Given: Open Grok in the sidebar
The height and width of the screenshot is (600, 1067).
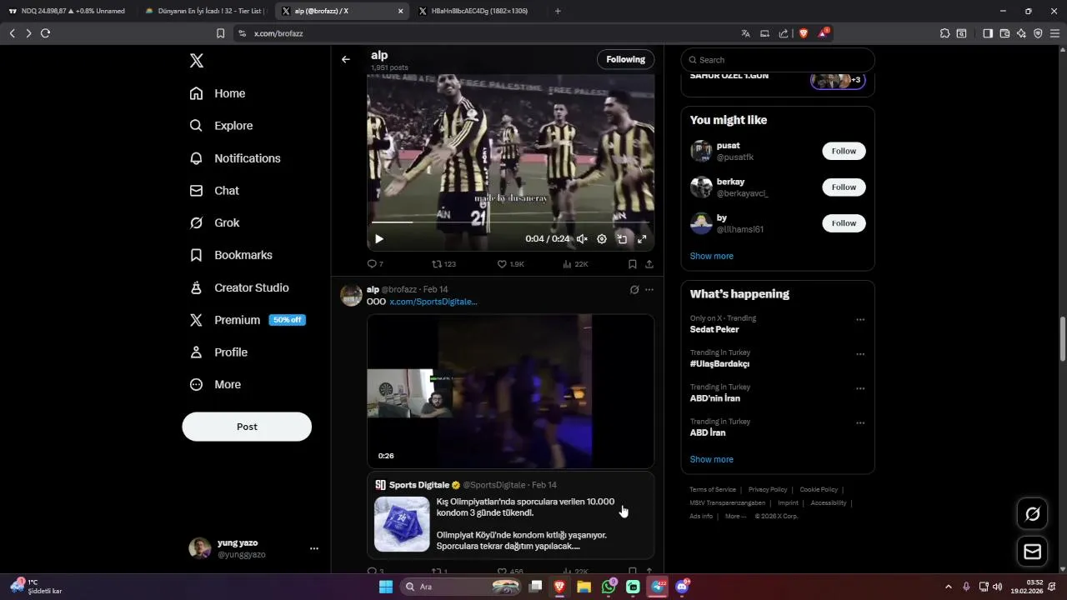Looking at the screenshot, I should point(215,223).
